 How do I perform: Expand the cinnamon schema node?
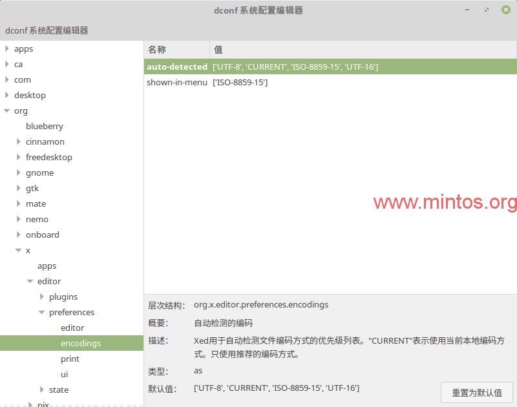19,141
